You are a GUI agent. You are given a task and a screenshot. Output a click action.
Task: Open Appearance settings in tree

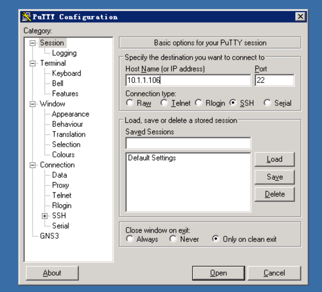pyautogui.click(x=71, y=114)
